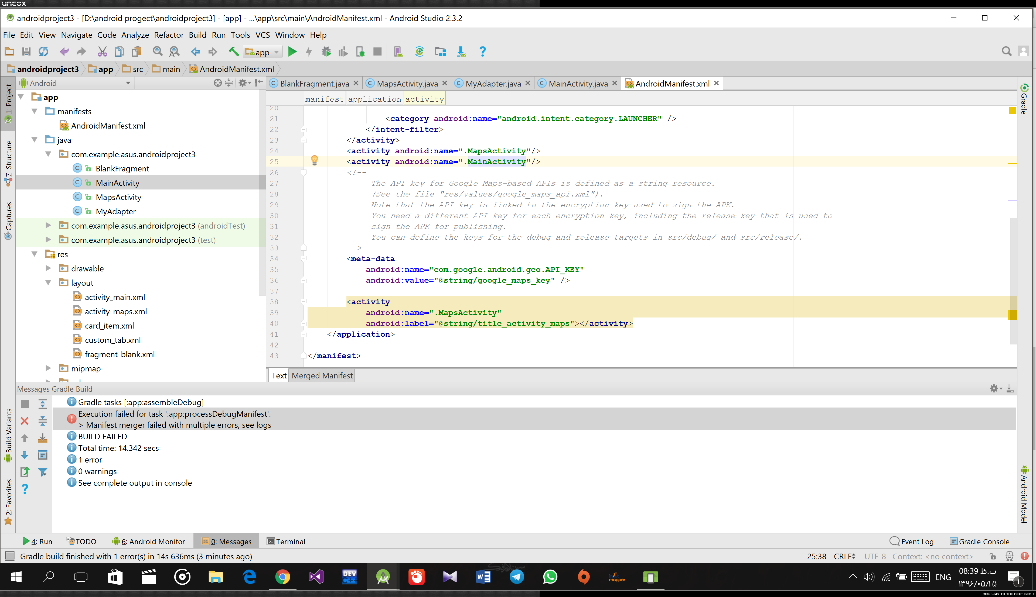
Task: Open the TODO tool window
Action: 81,542
